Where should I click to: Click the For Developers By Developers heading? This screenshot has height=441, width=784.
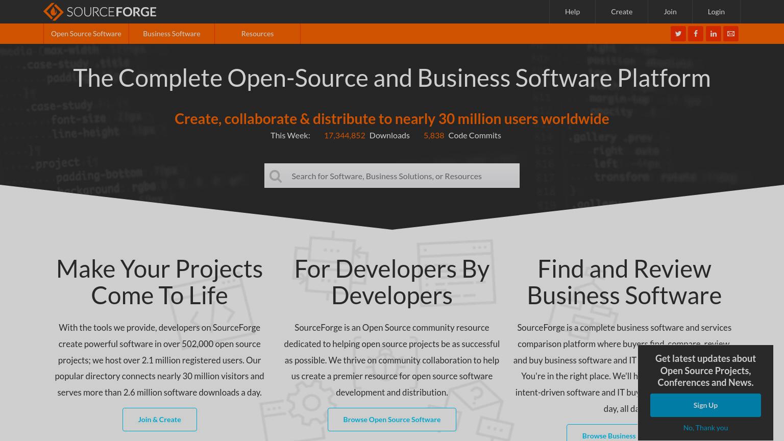[392, 282]
